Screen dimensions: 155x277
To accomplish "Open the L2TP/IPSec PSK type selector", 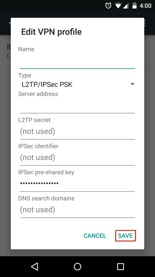I will (77, 84).
